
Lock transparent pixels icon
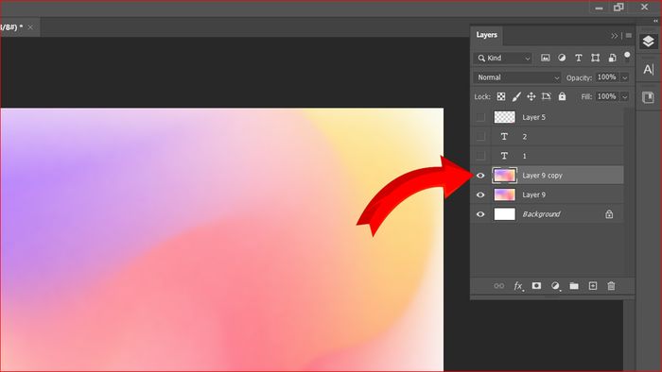pyautogui.click(x=500, y=96)
